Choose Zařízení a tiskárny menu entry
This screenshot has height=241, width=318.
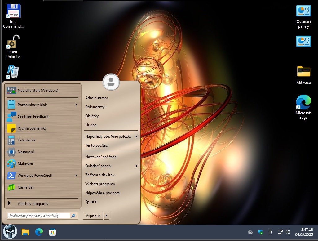click(x=100, y=175)
